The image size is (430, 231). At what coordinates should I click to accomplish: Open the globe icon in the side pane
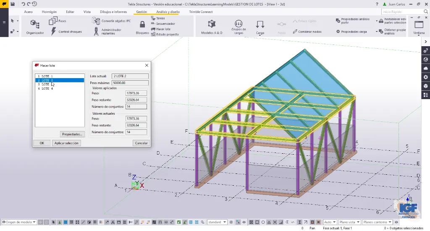426,59
